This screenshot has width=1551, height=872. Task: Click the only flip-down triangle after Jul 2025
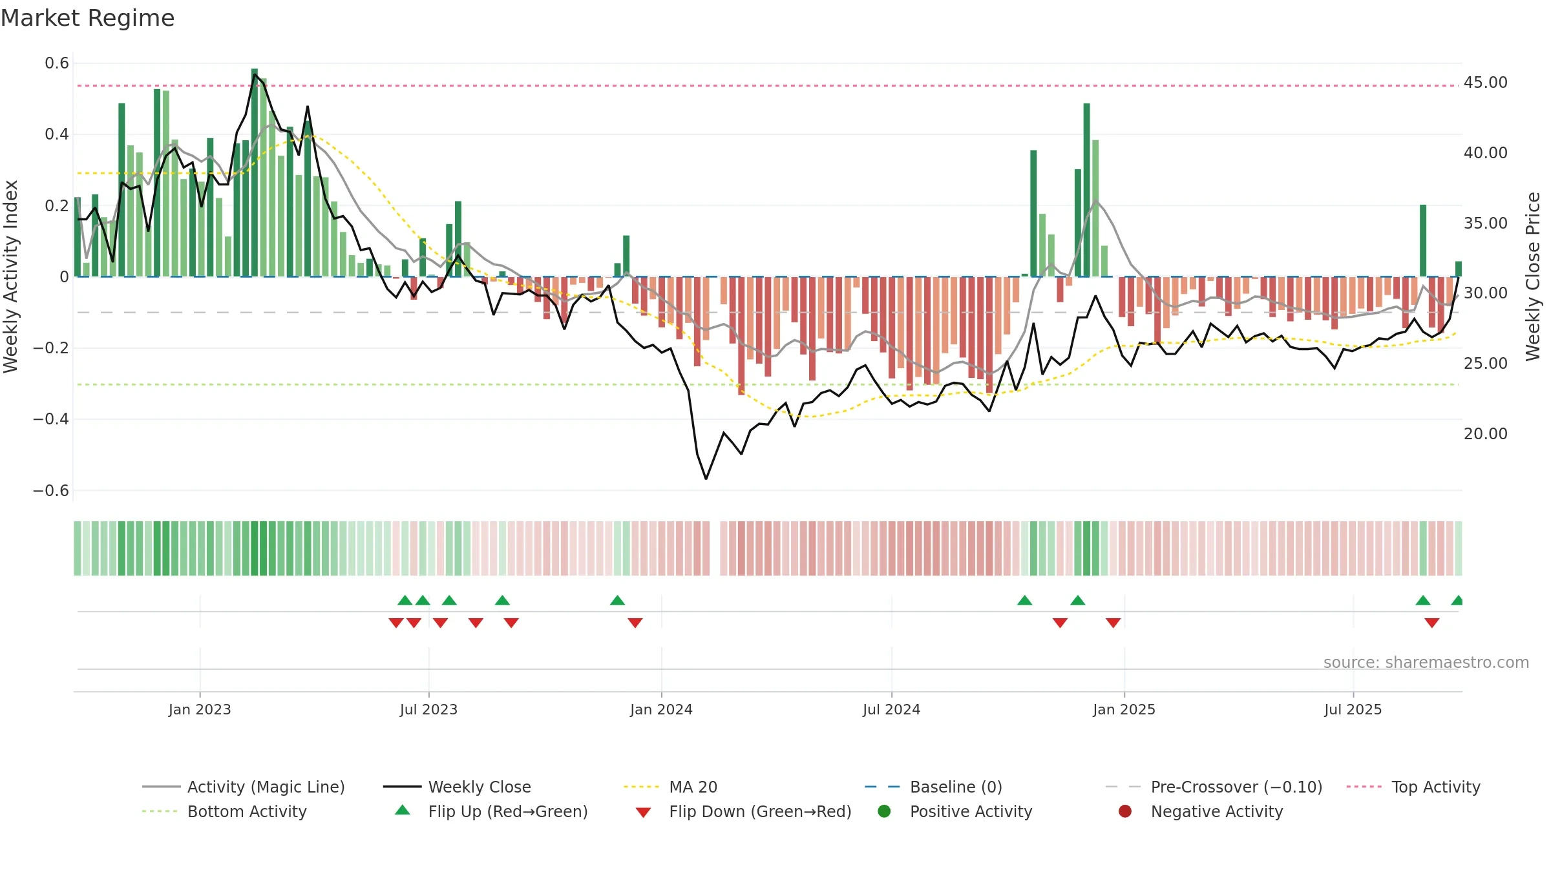coord(1431,623)
